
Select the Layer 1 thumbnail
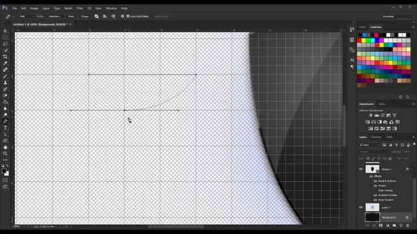(372, 207)
